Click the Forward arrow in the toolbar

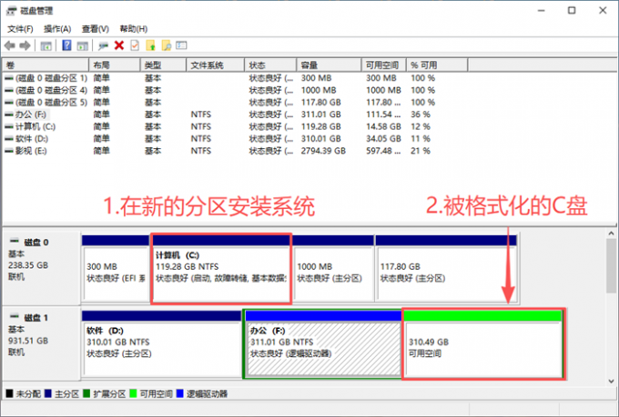25,45
